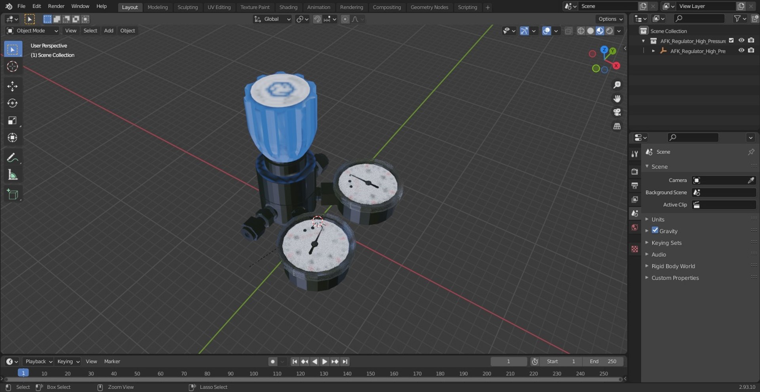The height and width of the screenshot is (392, 760).
Task: Open the Texture properties tab
Action: click(x=635, y=249)
